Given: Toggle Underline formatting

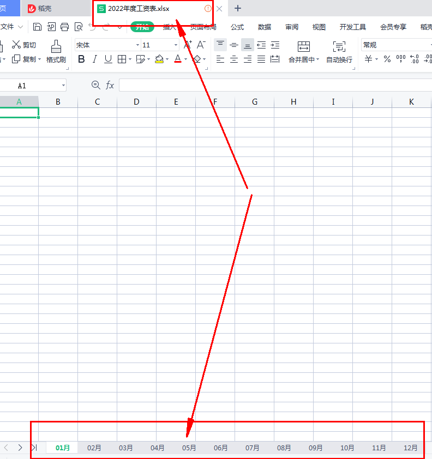Looking at the screenshot, I should tap(108, 59).
